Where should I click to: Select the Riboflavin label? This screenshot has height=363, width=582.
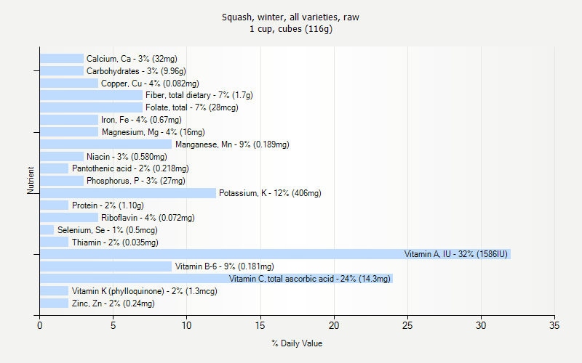click(x=148, y=218)
